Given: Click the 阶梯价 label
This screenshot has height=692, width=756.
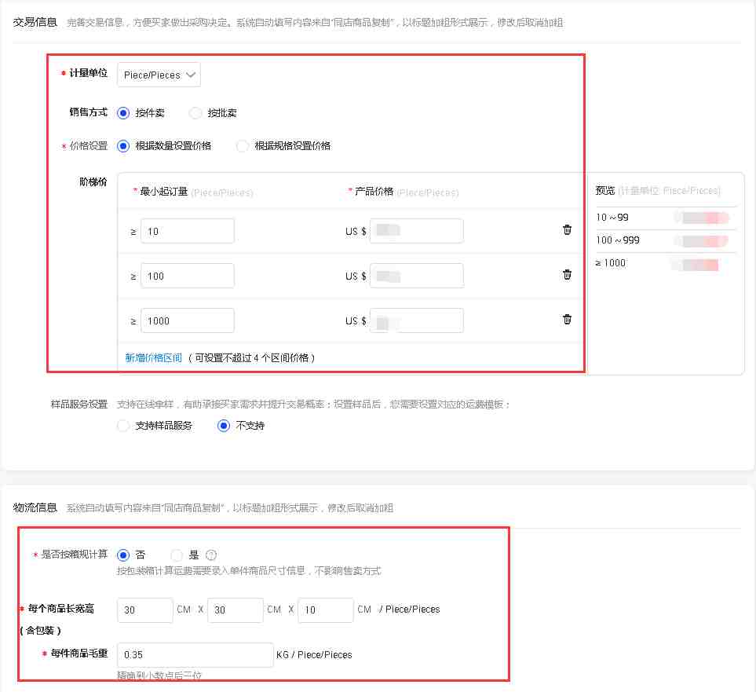Looking at the screenshot, I should [x=93, y=182].
